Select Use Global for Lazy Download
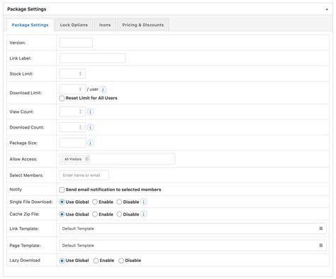Image resolution: width=336 pixels, height=279 pixels. pyautogui.click(x=62, y=261)
